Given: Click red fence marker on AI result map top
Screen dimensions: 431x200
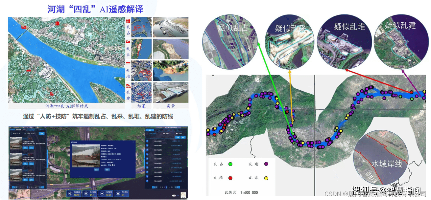Looking at the screenshot, I should click(x=58, y=23).
